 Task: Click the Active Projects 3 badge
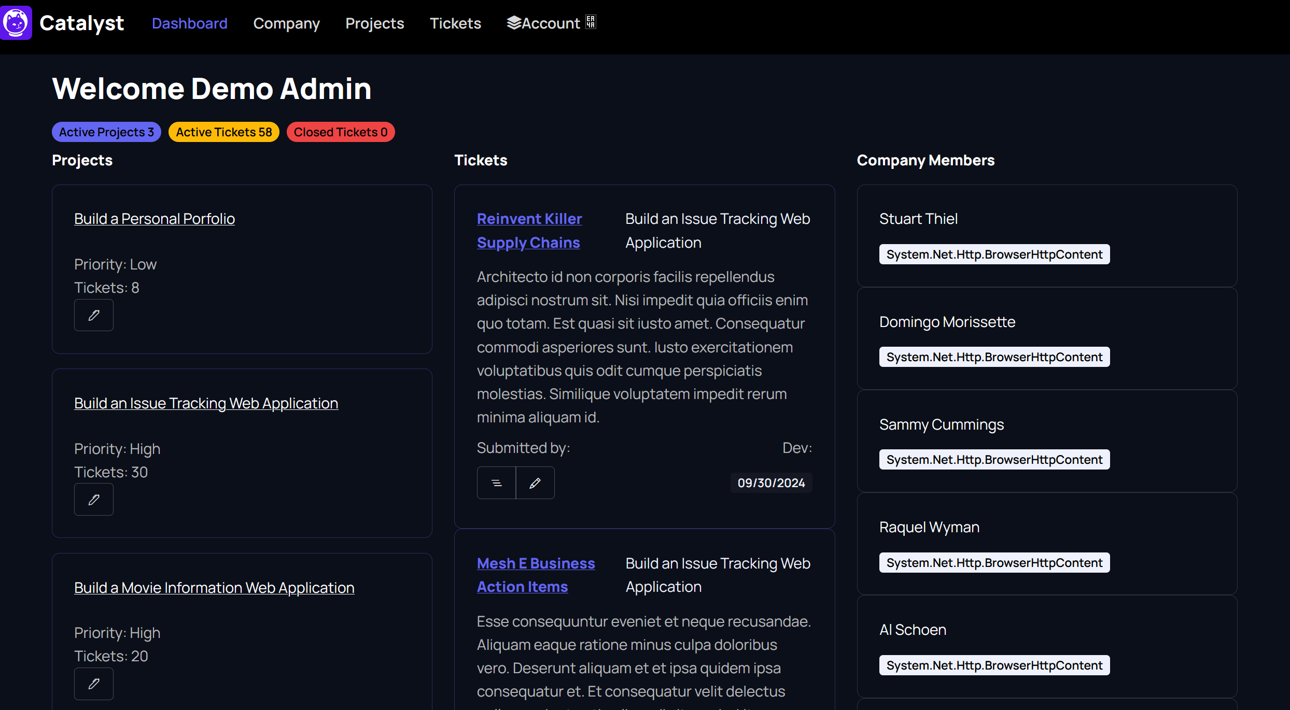pyautogui.click(x=106, y=132)
